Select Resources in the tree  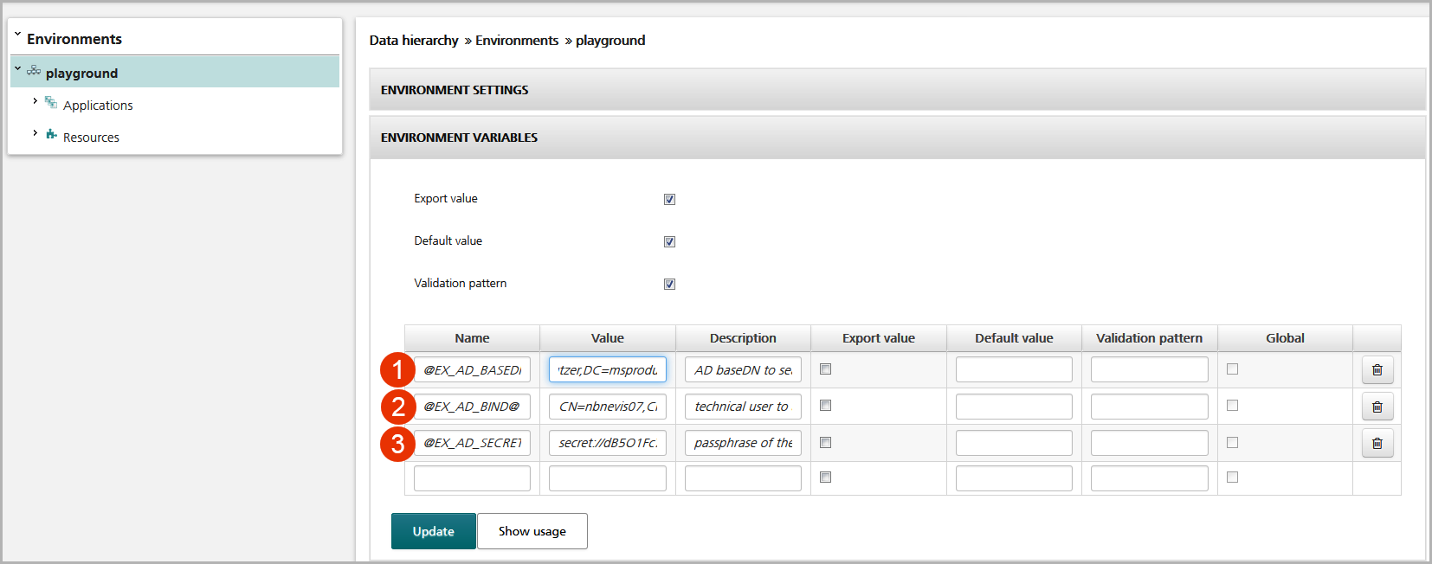(91, 137)
